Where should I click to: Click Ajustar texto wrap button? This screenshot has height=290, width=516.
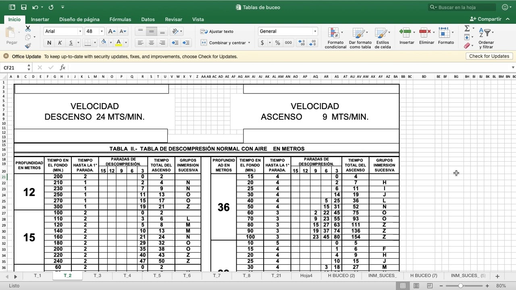click(x=217, y=31)
